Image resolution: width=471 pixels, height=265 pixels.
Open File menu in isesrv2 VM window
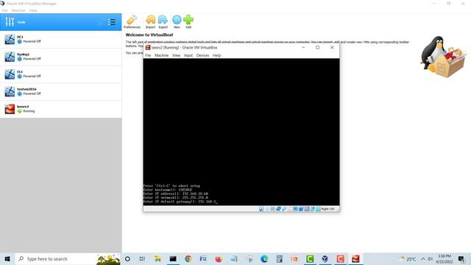(x=148, y=55)
